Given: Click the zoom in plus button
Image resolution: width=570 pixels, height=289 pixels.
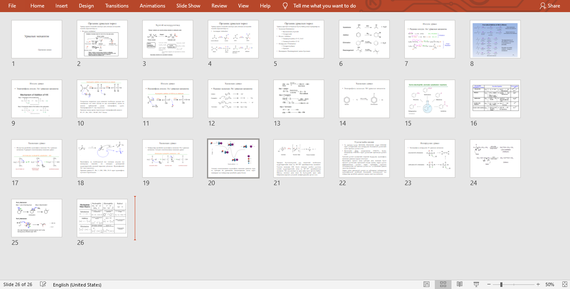Looking at the screenshot, I should coord(538,284).
